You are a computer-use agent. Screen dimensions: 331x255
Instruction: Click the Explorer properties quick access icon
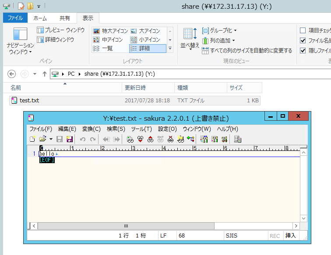[21, 6]
